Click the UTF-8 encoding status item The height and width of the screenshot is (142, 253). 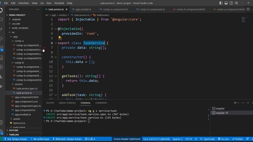189,139
